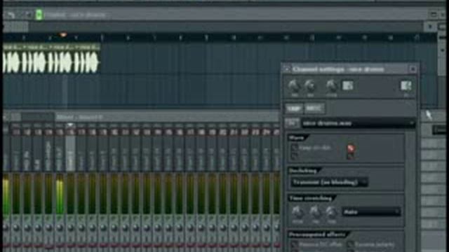Click the red icon in Wave section
449x252 pixels.
click(x=351, y=148)
